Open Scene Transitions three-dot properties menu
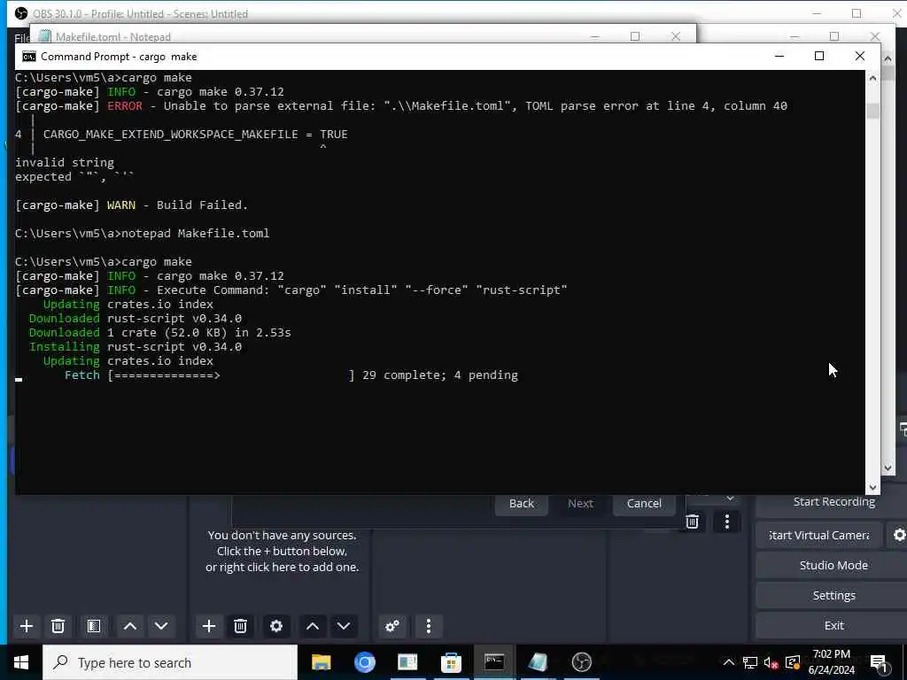This screenshot has height=680, width=907. coord(727,522)
